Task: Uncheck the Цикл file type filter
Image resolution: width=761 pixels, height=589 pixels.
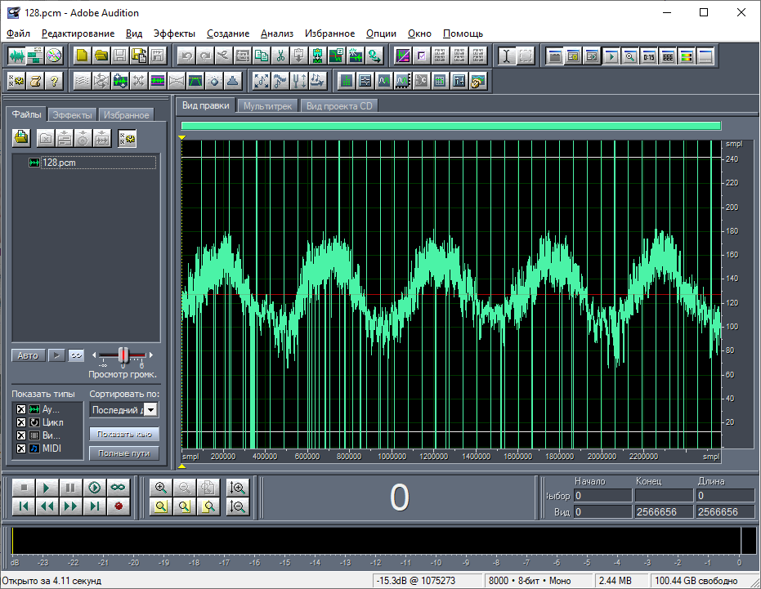Action: 21,422
